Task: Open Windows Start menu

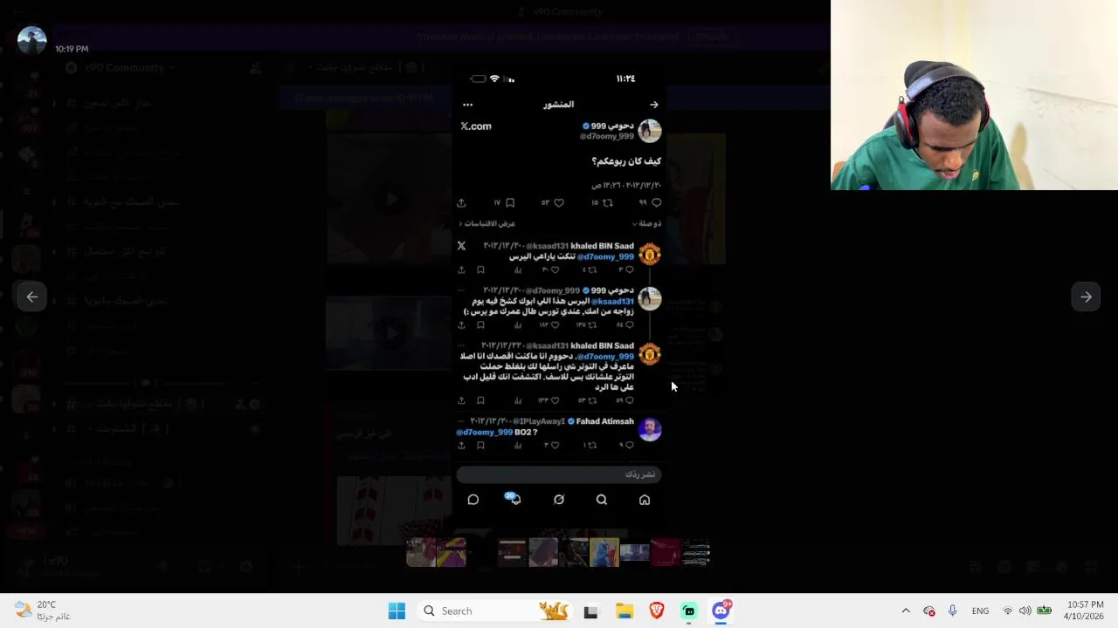Action: [x=397, y=611]
